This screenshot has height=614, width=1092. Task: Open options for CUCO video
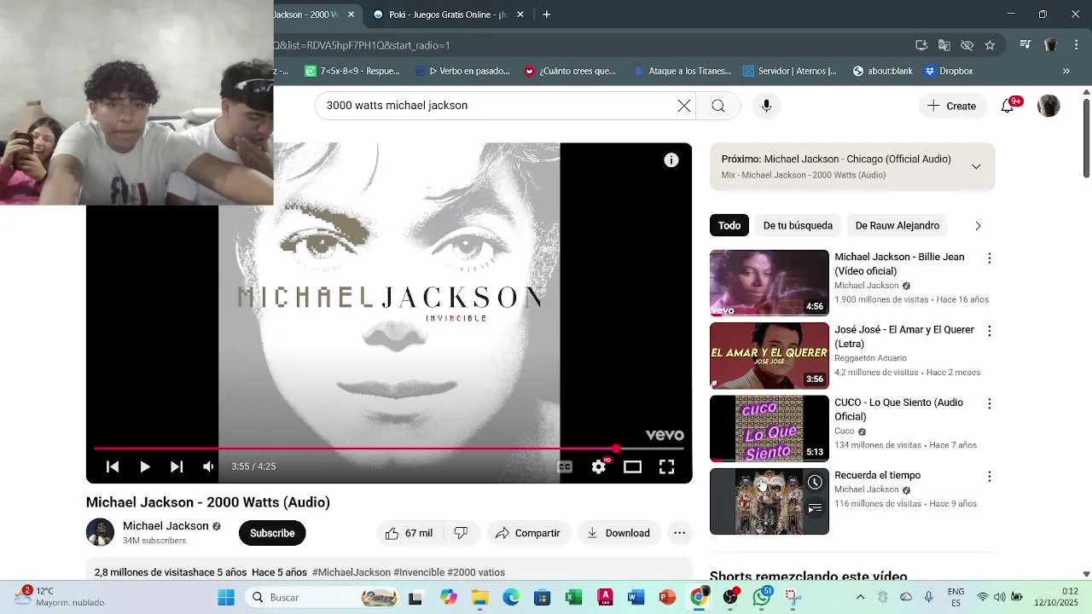point(990,403)
